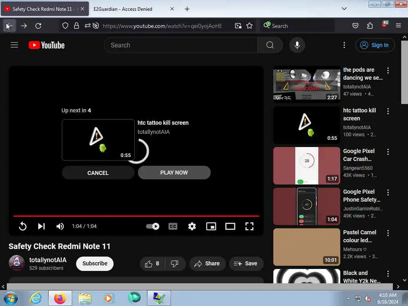408x306 pixels.
Task: Open options for Google Pixel Car Crash video
Action: pyautogui.click(x=388, y=152)
